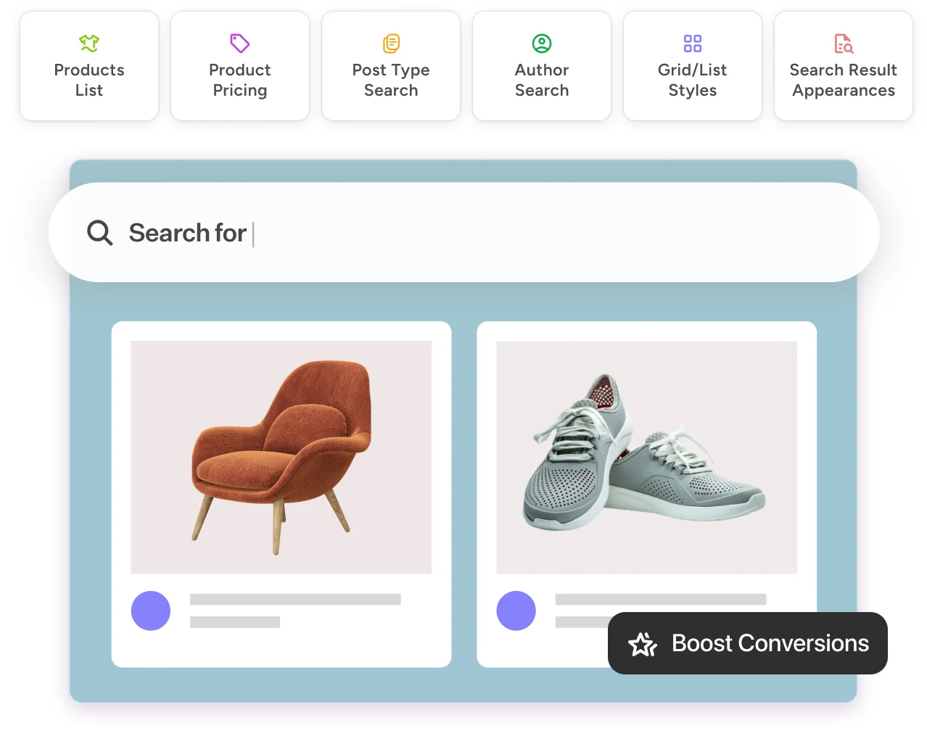Select the orange armchair product thumbnail
Viewport: 927px width, 731px height.
point(281,456)
